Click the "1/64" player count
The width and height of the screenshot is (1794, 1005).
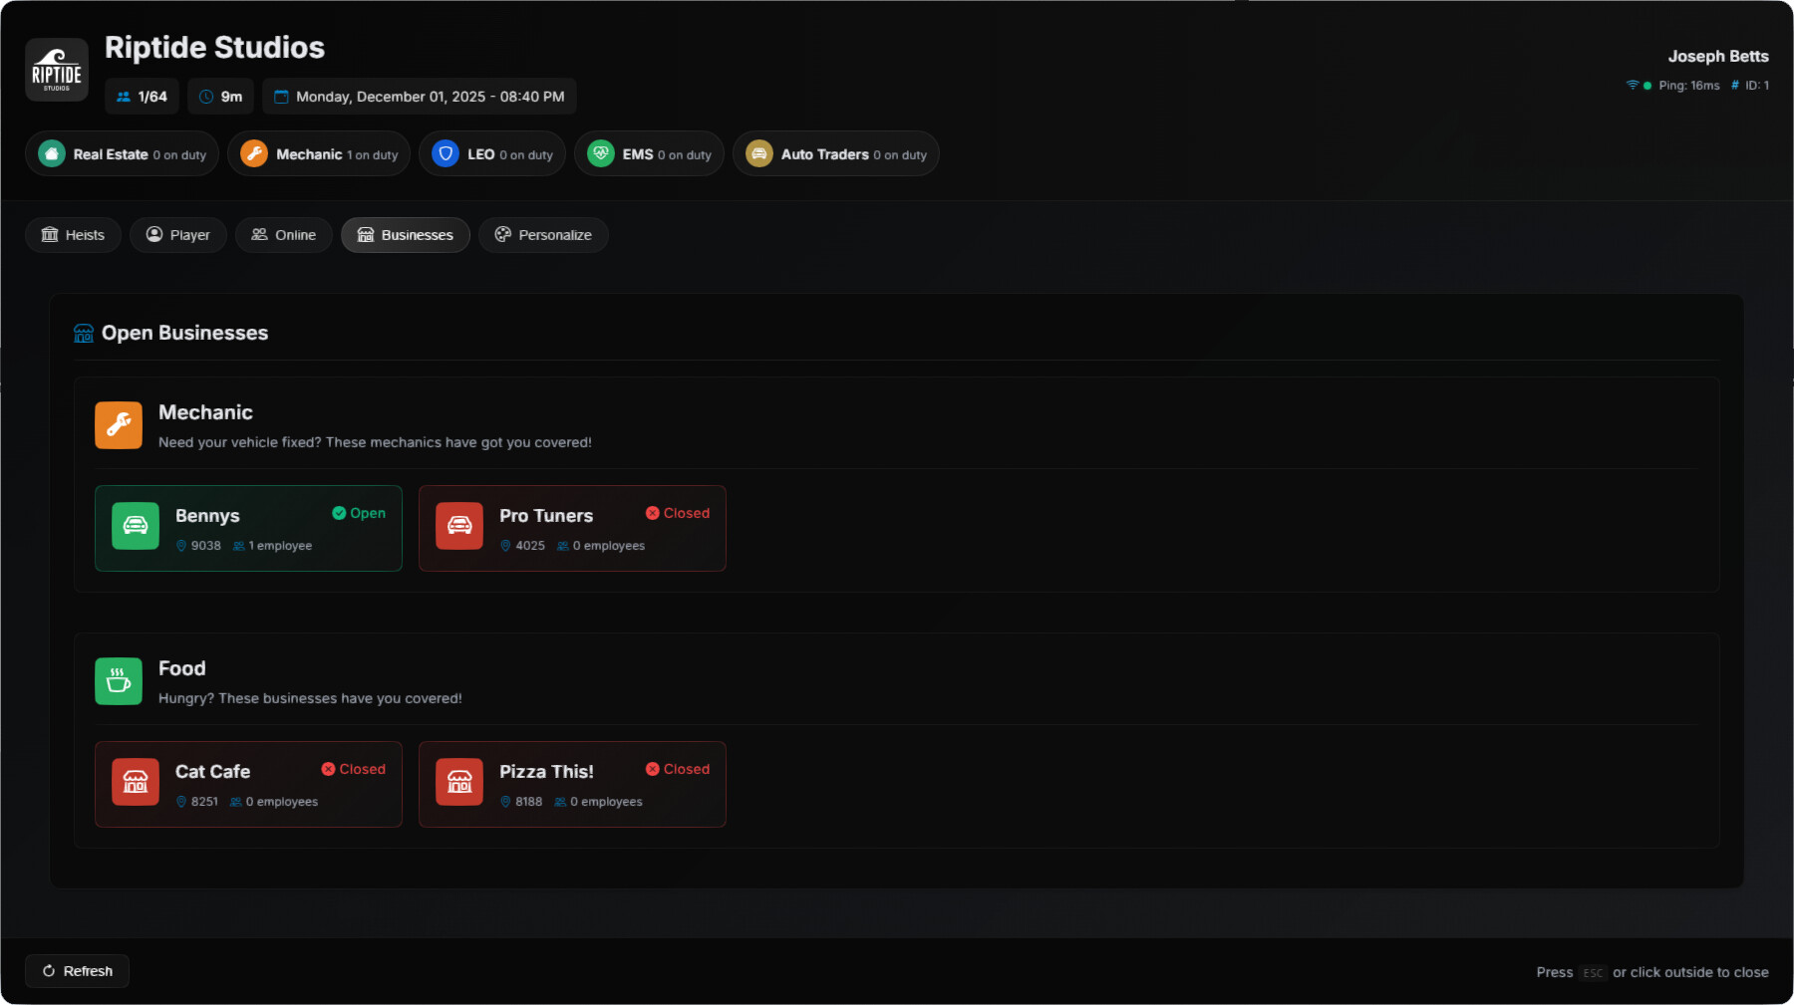pyautogui.click(x=152, y=97)
